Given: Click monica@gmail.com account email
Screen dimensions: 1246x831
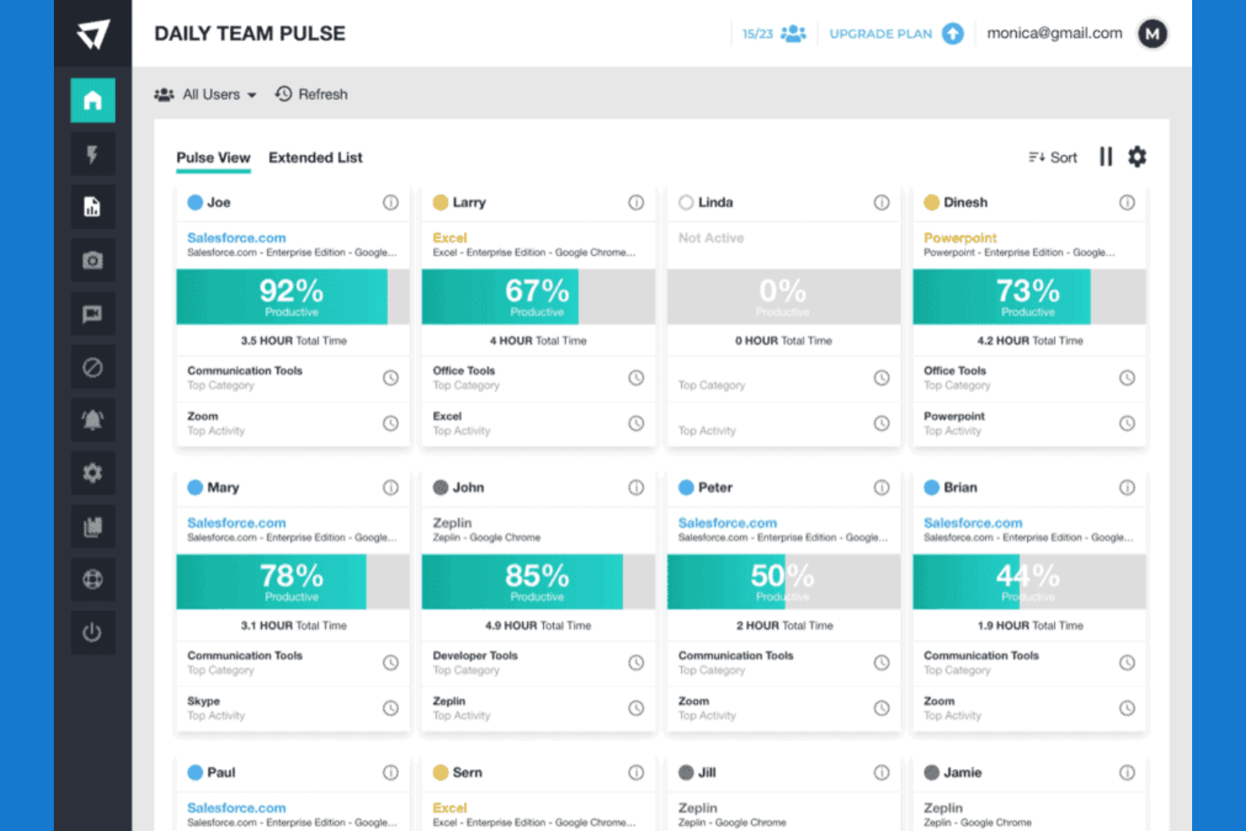Looking at the screenshot, I should click(1054, 33).
